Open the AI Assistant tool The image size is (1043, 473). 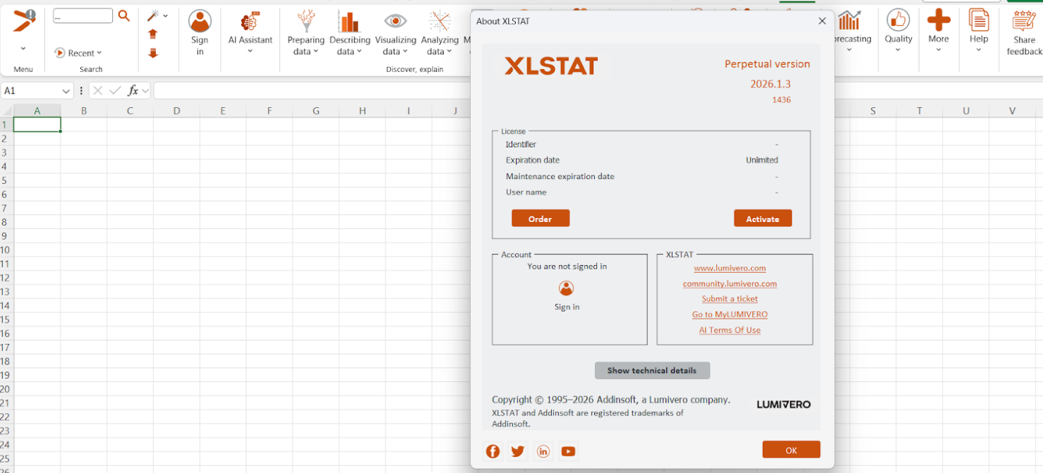click(250, 28)
